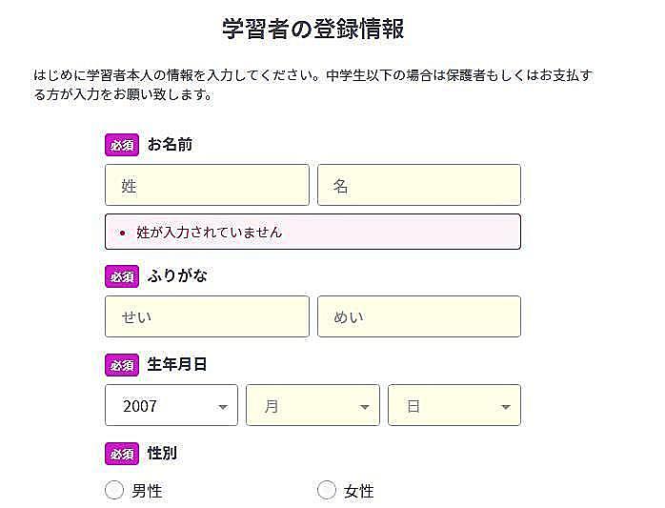Click the 姓が入力されていません error message
The height and width of the screenshot is (508, 665).
click(x=209, y=233)
